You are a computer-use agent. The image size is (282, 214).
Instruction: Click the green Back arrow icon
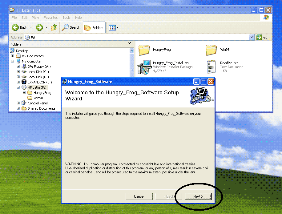pyautogui.click(x=15, y=27)
